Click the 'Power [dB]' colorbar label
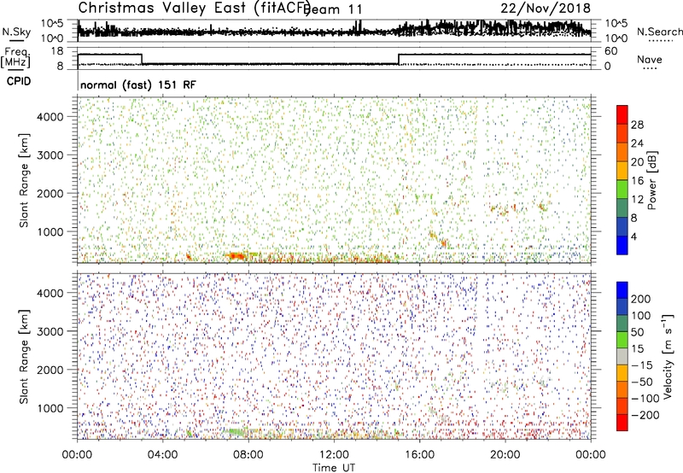This screenshot has width=683, height=473. pos(652,180)
